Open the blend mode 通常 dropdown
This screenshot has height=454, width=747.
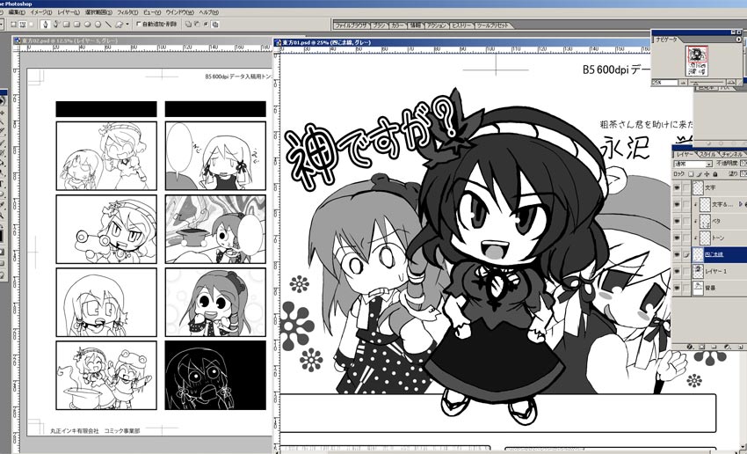(x=693, y=164)
